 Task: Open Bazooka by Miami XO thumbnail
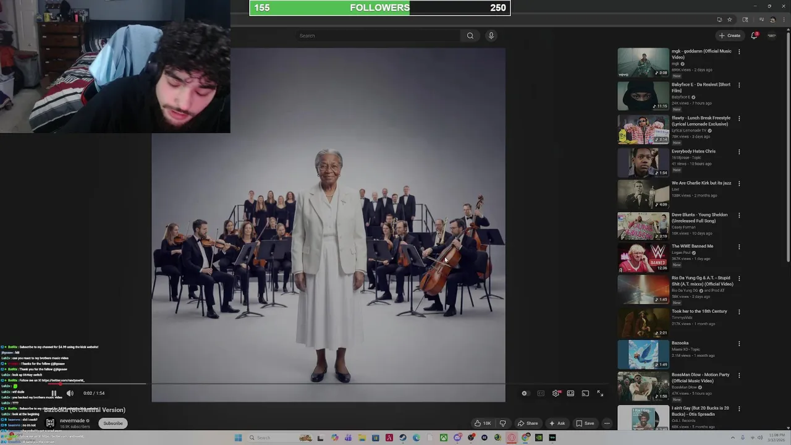click(643, 354)
